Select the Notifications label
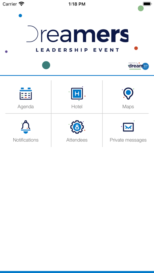Viewport: 154px width, 273px height. pos(26,140)
